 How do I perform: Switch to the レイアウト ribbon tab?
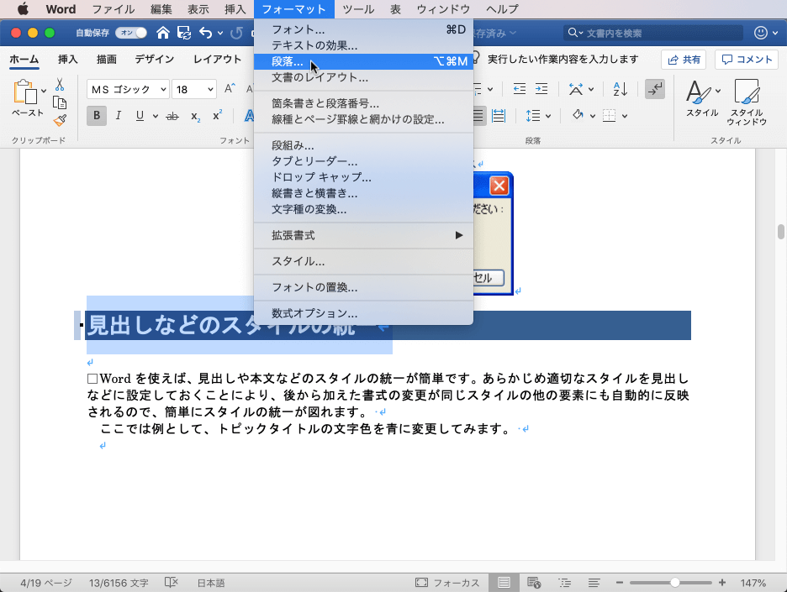[x=217, y=59]
